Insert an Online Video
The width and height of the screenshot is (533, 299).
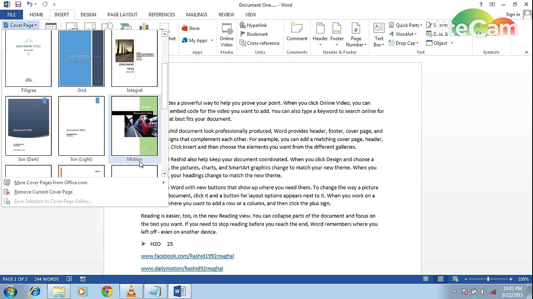pos(227,35)
